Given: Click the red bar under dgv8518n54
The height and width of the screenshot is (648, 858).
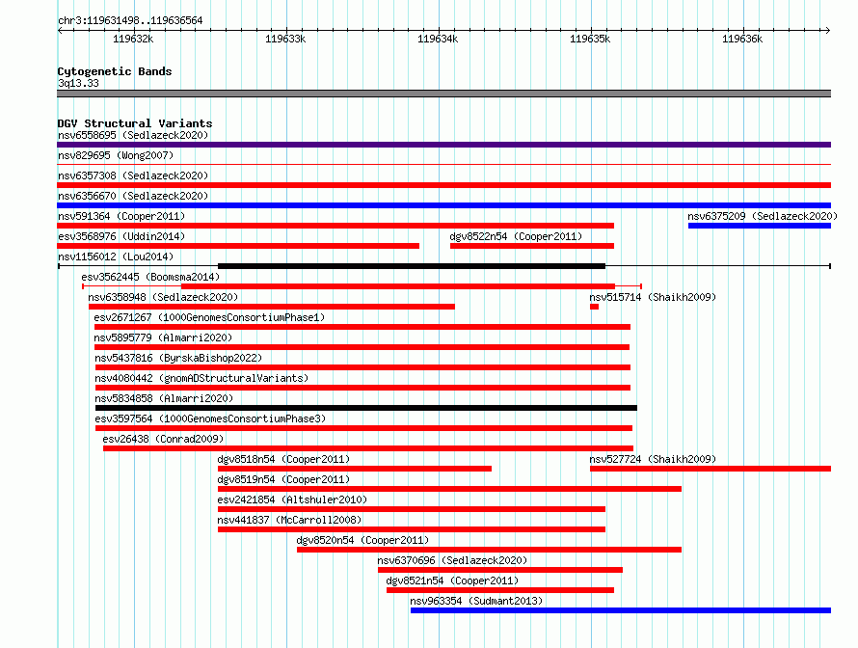Looking at the screenshot, I should 355,469.
